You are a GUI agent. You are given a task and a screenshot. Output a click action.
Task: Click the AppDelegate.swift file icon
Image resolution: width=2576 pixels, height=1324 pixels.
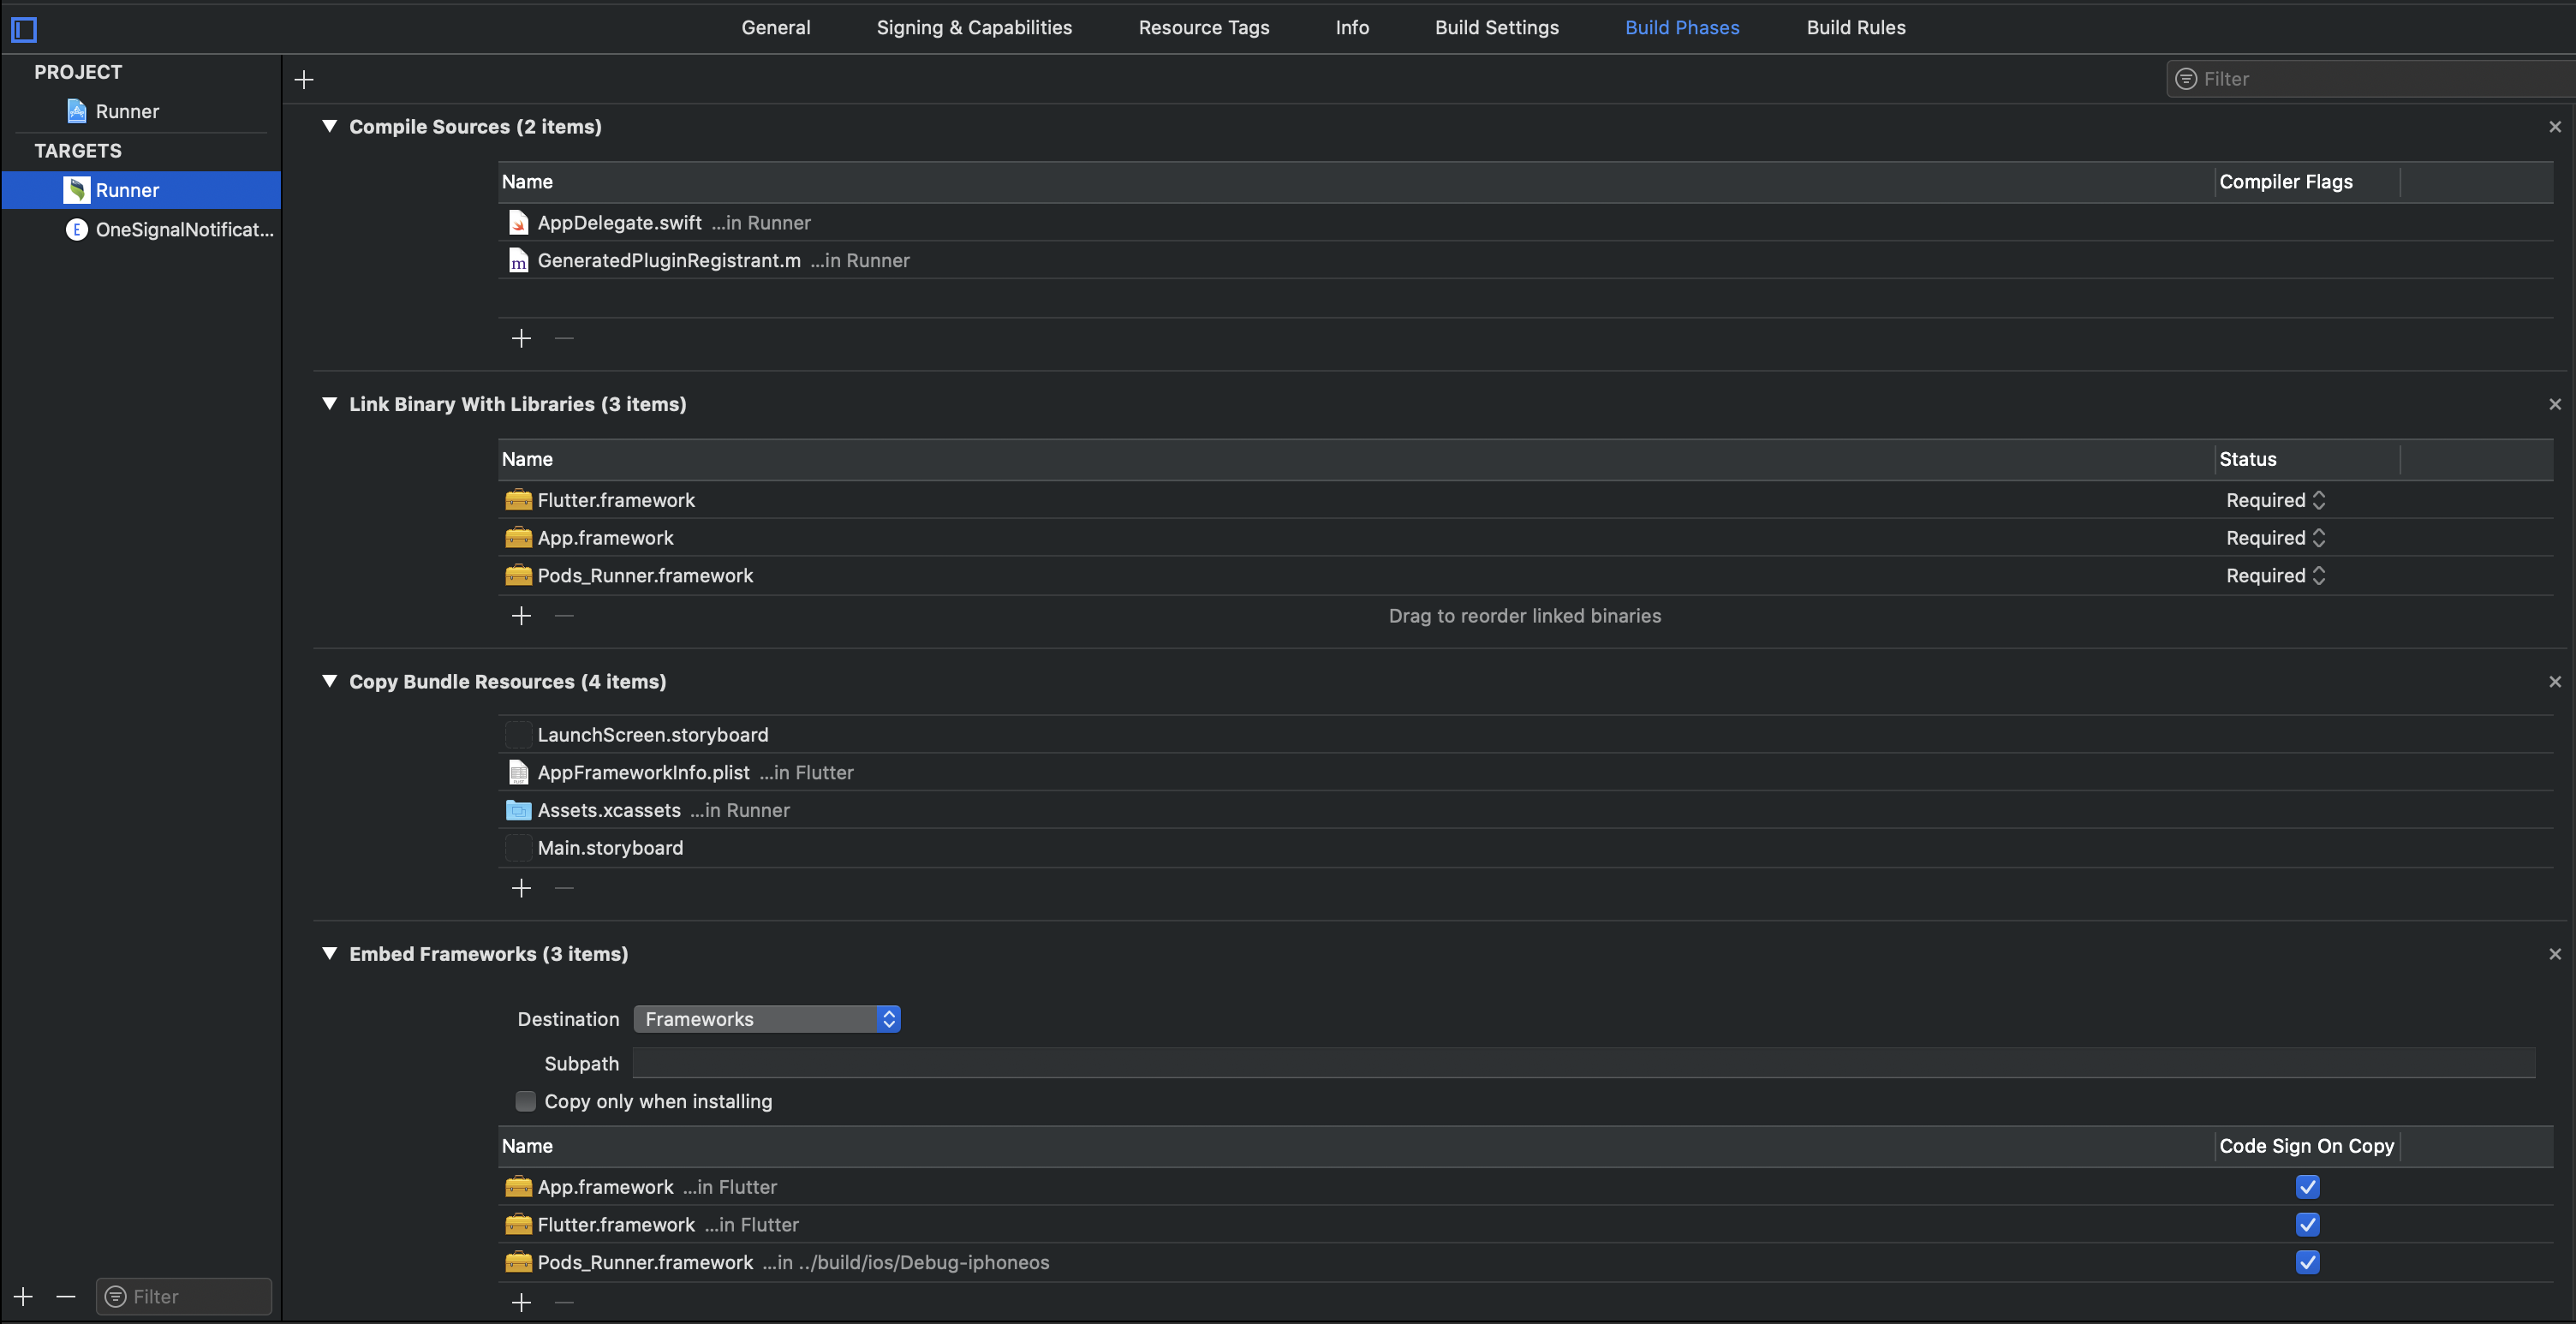(518, 222)
